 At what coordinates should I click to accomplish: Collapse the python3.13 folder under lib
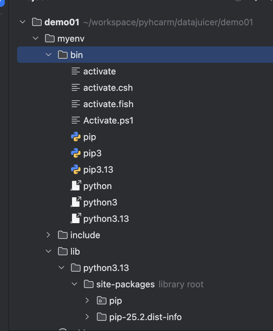click(61, 268)
